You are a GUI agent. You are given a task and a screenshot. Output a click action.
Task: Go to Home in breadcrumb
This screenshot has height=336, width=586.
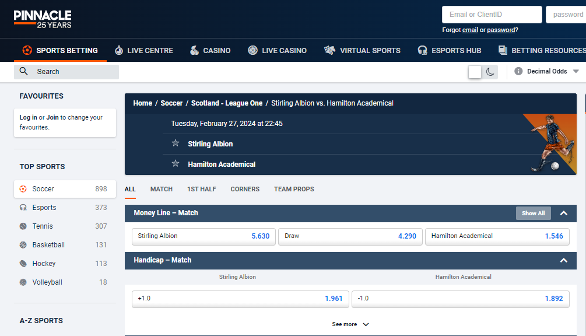pos(142,103)
